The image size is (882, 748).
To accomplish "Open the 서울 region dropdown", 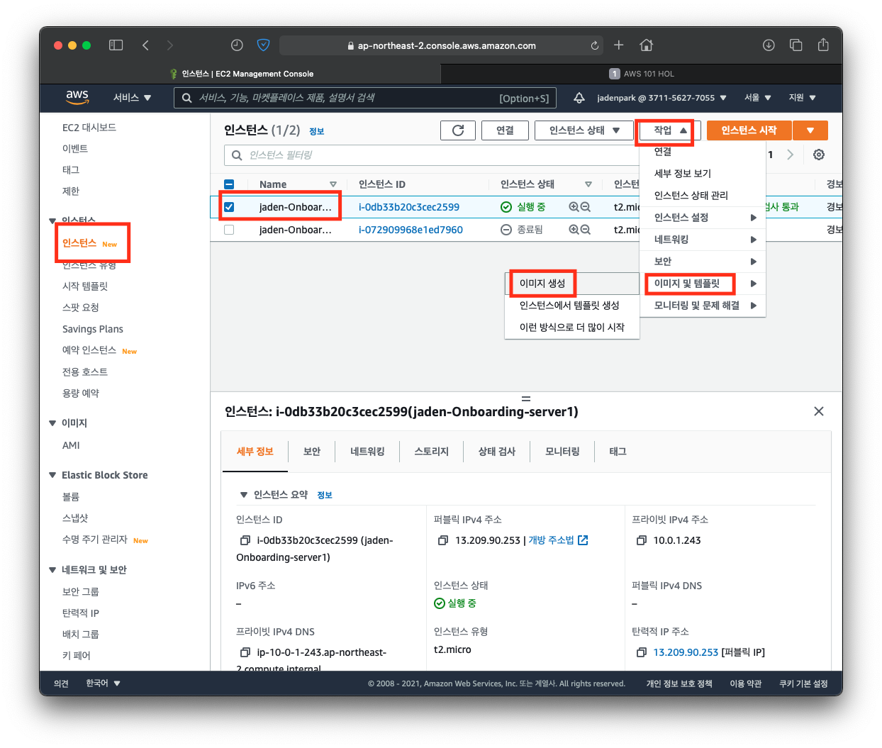I will [757, 98].
